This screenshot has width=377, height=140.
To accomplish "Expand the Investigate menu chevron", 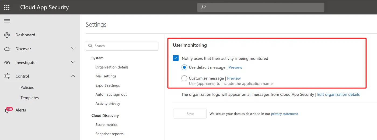I will click(73, 62).
